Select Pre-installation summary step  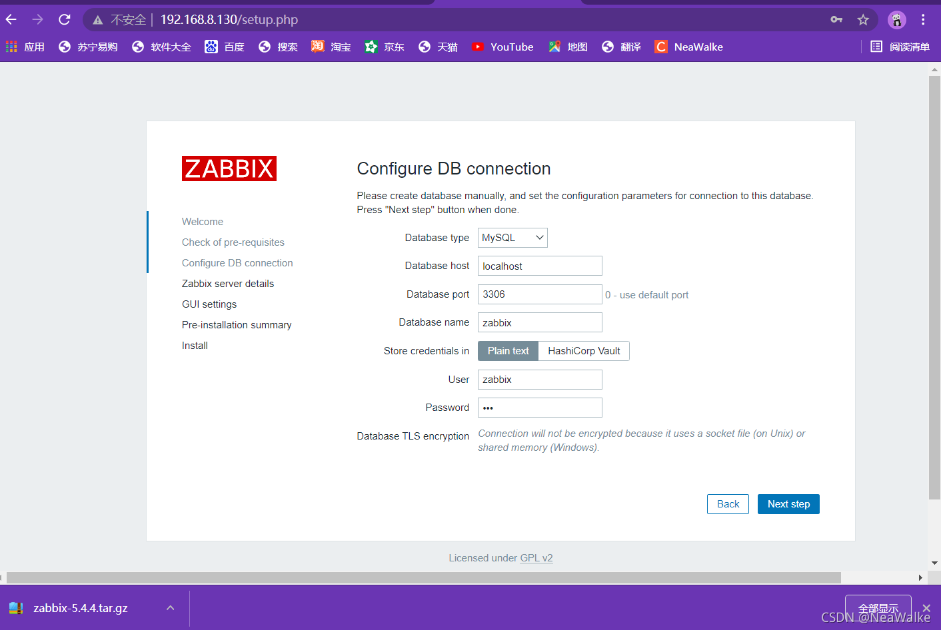click(x=237, y=325)
